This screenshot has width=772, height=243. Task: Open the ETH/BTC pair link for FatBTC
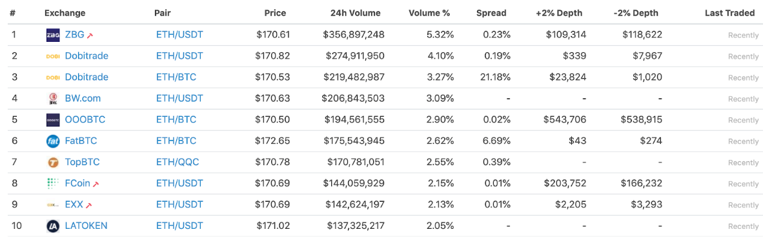point(176,141)
